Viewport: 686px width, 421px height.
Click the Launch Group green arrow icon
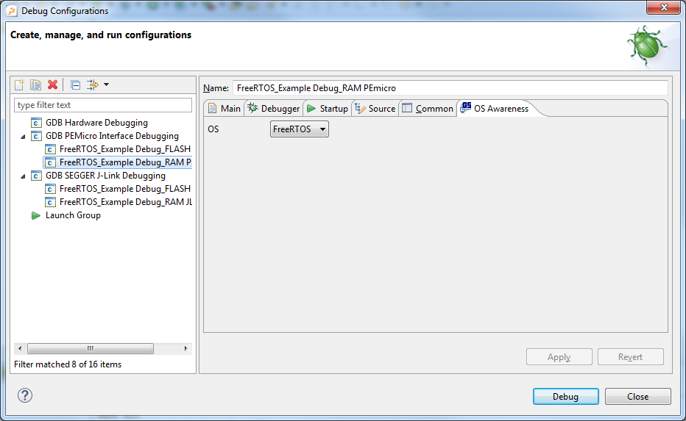pyautogui.click(x=36, y=216)
